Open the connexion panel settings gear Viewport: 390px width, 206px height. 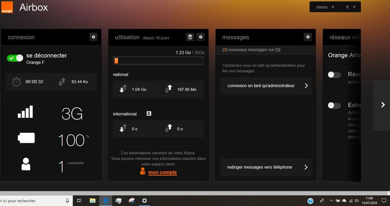click(x=93, y=37)
